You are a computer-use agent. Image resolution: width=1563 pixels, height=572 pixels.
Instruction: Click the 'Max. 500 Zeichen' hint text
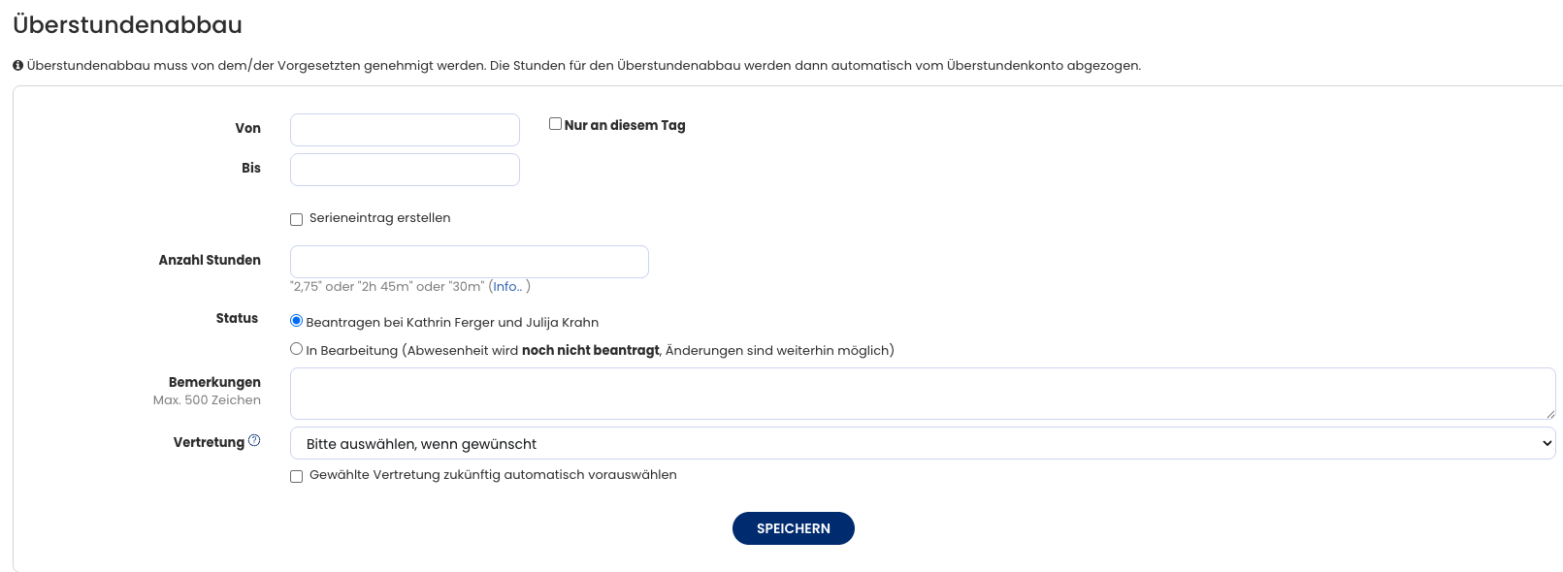(207, 400)
